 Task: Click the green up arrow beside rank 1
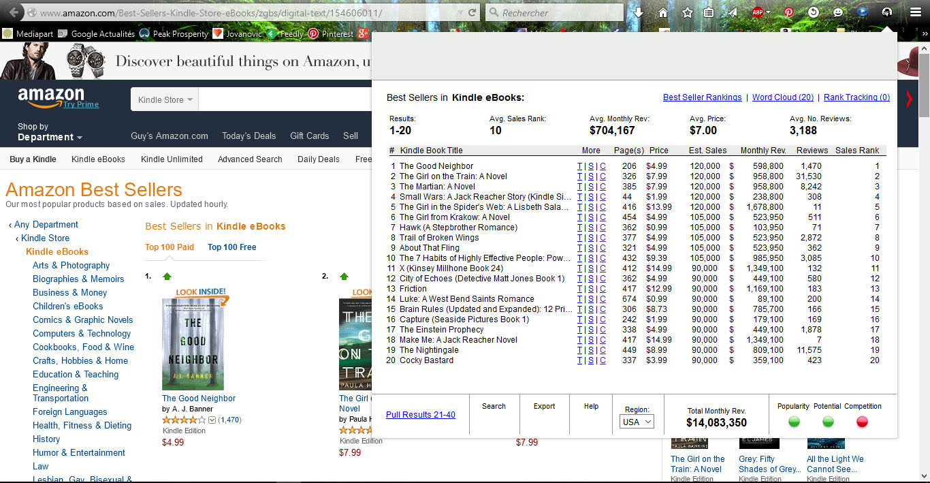[x=167, y=276]
